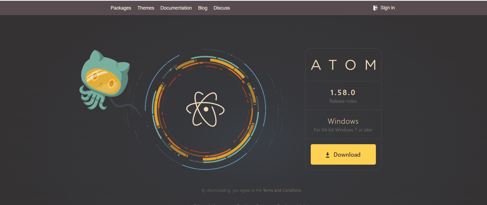Click the Windows platform heading
The width and height of the screenshot is (487, 205).
coord(343,121)
